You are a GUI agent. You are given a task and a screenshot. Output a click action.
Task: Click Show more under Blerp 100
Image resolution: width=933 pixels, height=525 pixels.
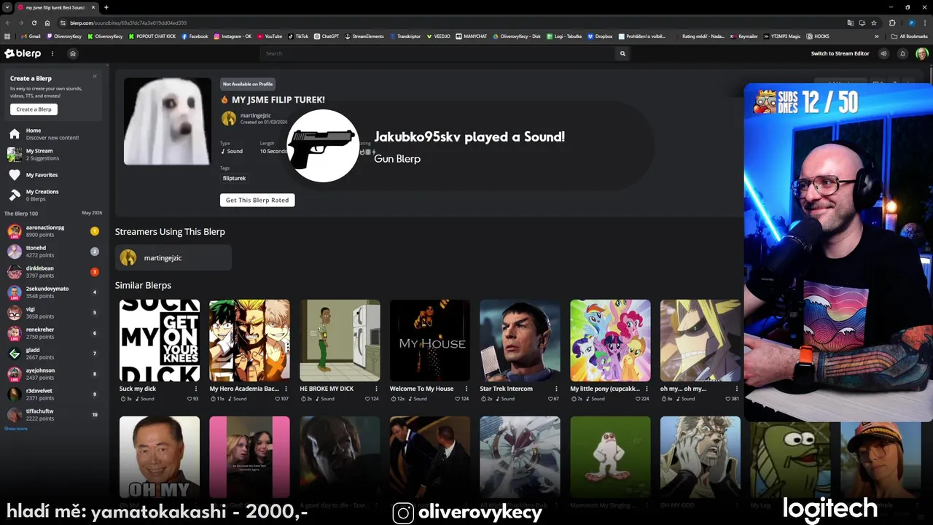(x=16, y=429)
